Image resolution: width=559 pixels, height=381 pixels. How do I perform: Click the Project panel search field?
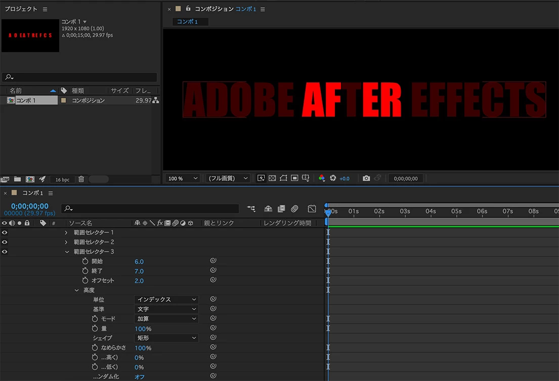click(79, 77)
